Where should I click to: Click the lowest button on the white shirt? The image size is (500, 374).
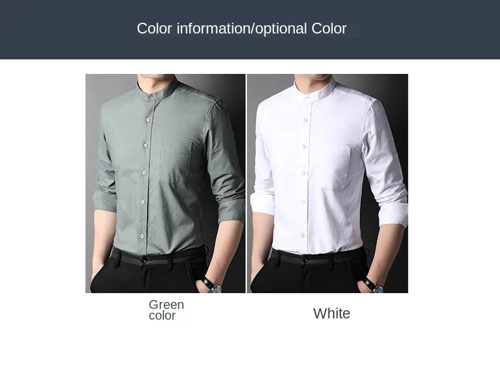(x=302, y=235)
